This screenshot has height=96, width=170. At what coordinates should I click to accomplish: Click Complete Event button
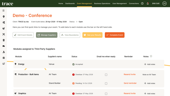click(115, 35)
